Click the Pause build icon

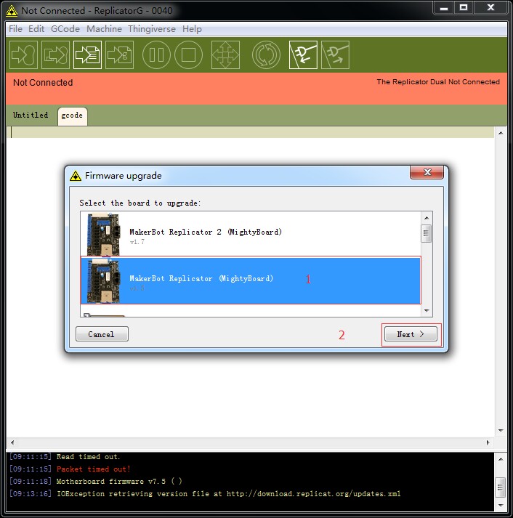click(156, 54)
